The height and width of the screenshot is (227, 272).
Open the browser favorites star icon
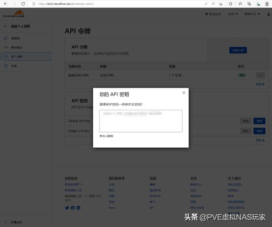(240, 4)
